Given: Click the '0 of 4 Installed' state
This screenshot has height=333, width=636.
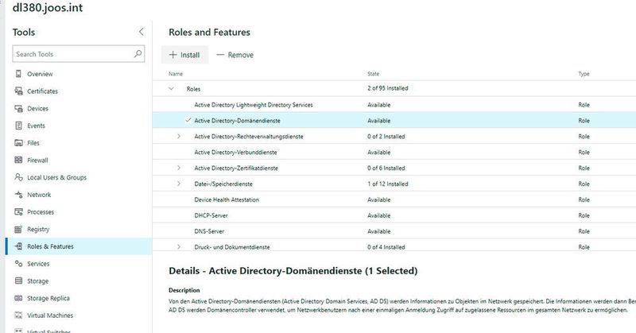Looking at the screenshot, I should pos(386,246).
